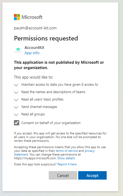Expand Read all groups chevron
The width and height of the screenshot is (123, 196).
pyautogui.click(x=16, y=115)
